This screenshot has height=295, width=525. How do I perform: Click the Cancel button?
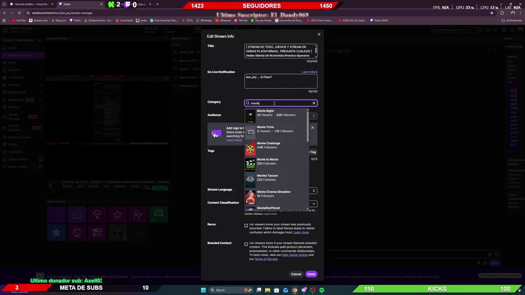click(296, 274)
